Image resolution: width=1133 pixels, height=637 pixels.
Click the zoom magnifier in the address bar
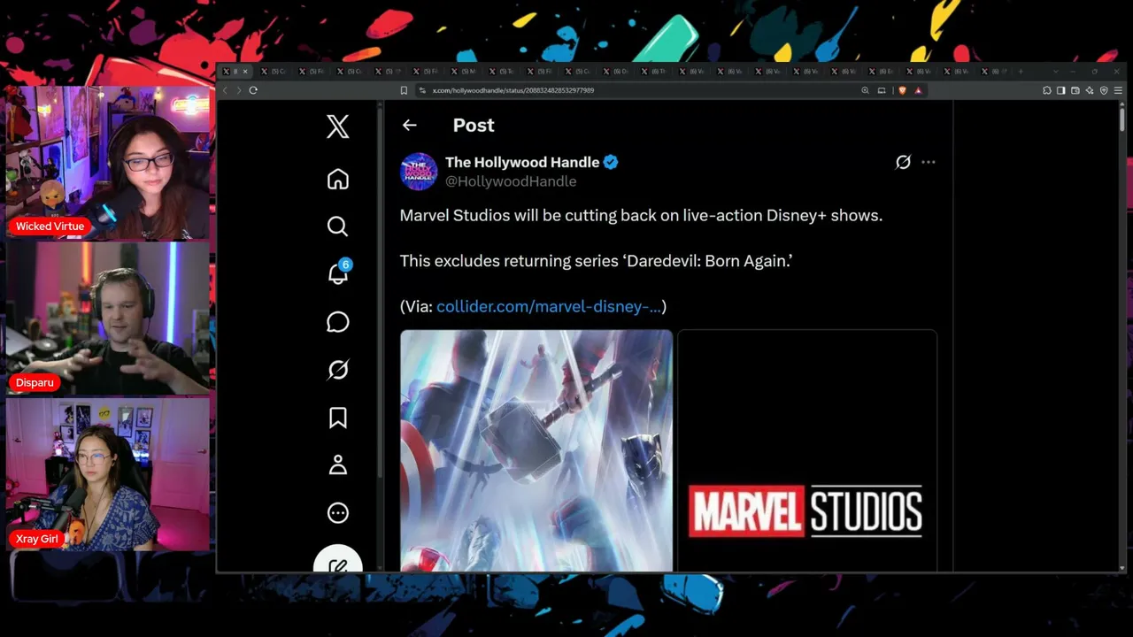point(865,90)
